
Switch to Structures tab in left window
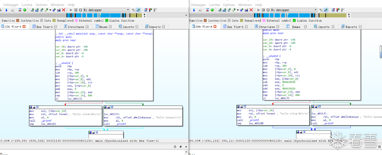pyautogui.click(x=76, y=27)
